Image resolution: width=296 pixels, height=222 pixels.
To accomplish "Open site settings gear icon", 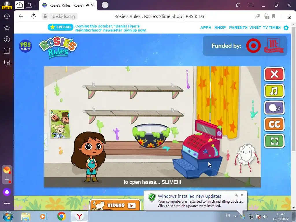I will pos(286,27).
